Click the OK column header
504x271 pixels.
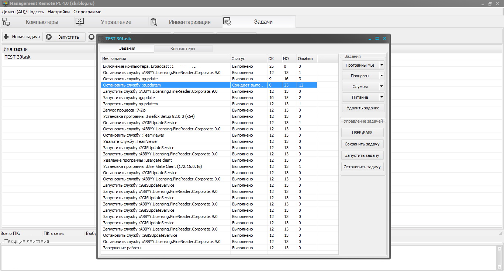(275, 59)
